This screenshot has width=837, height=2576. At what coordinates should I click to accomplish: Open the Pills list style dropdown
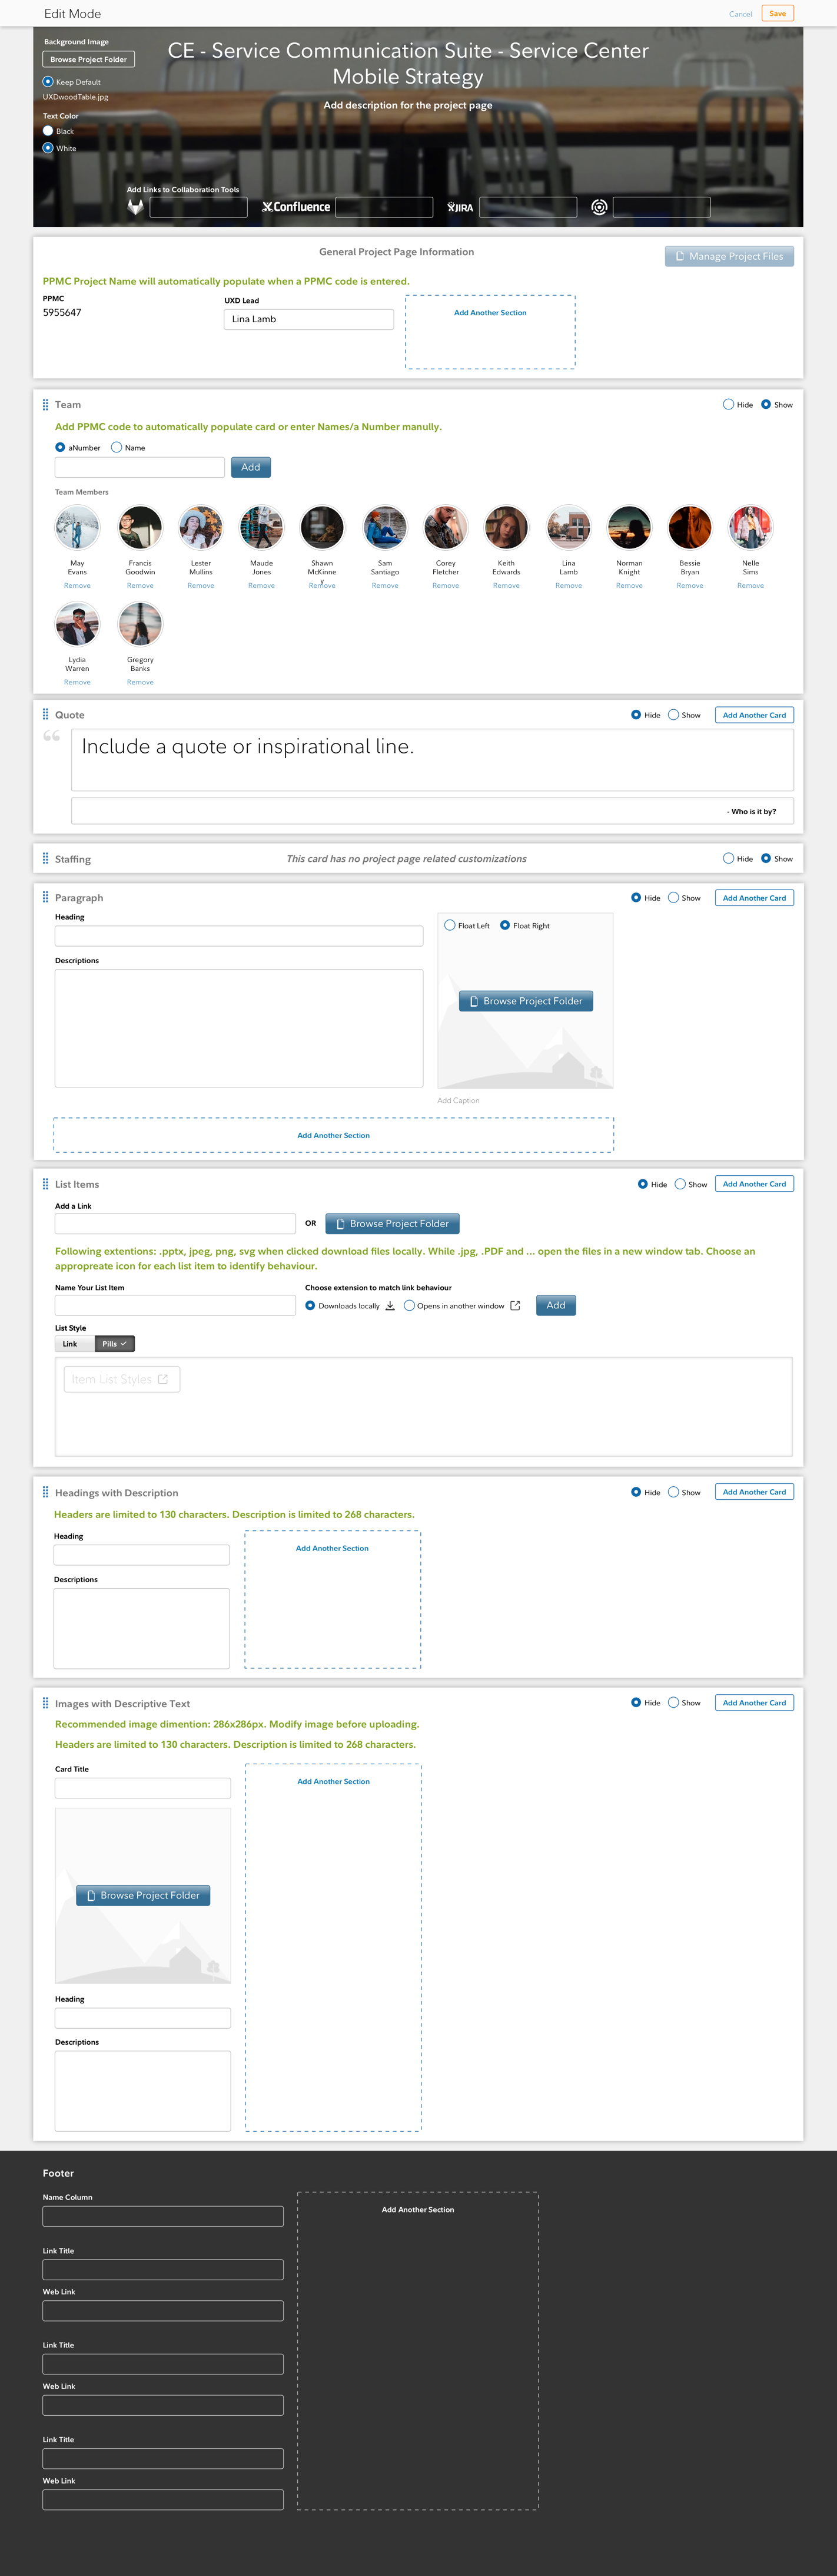click(114, 1344)
